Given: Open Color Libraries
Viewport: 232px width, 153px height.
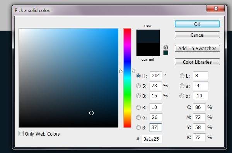Looking at the screenshot, I should click(x=197, y=62).
